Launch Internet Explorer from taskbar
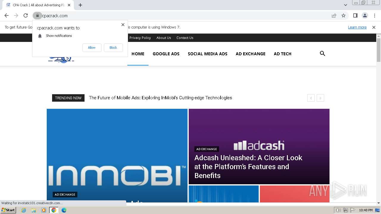Viewport: 381px width, 214px height. coord(24,210)
